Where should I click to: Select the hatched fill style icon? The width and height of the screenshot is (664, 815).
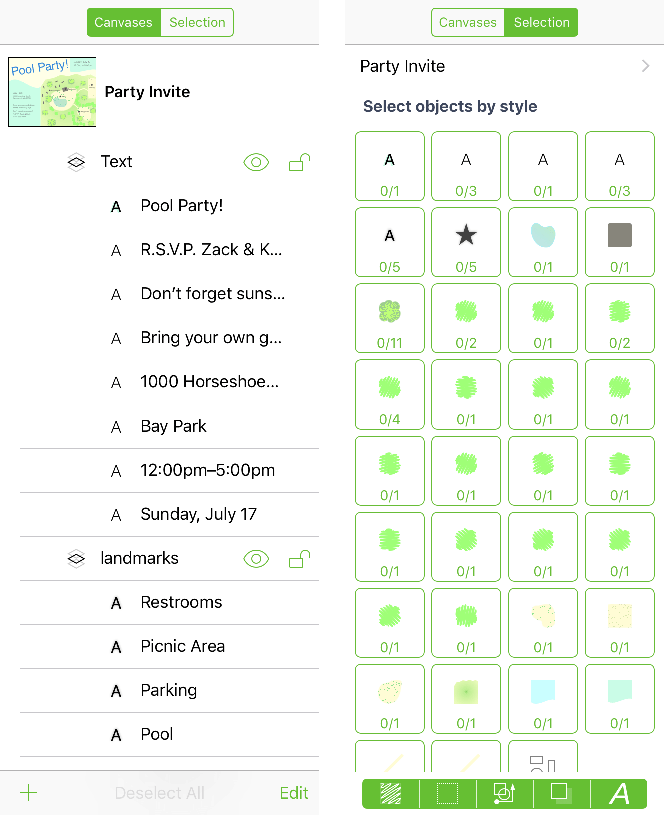391,794
